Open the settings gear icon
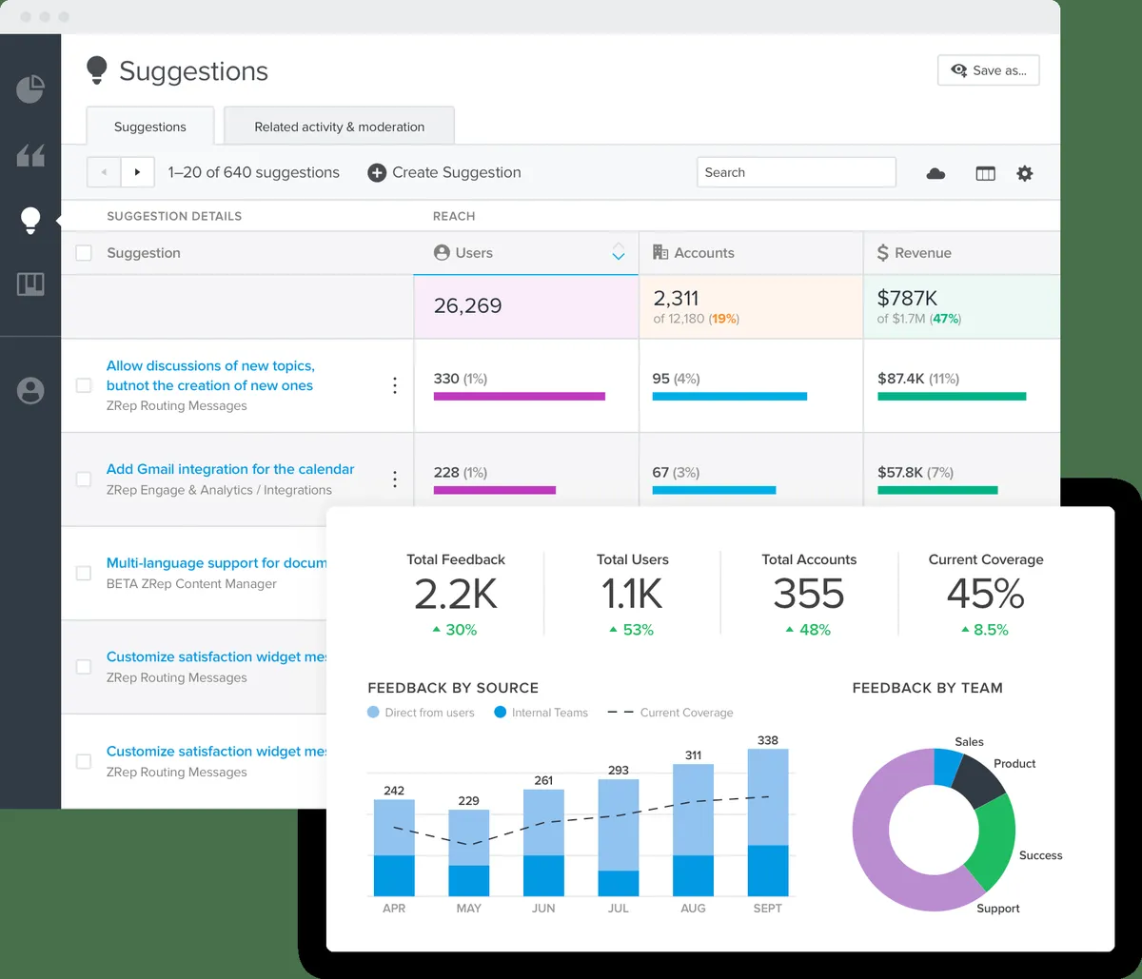This screenshot has height=979, width=1142. point(1024,173)
